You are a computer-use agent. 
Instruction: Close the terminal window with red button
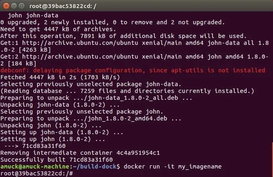6,6
